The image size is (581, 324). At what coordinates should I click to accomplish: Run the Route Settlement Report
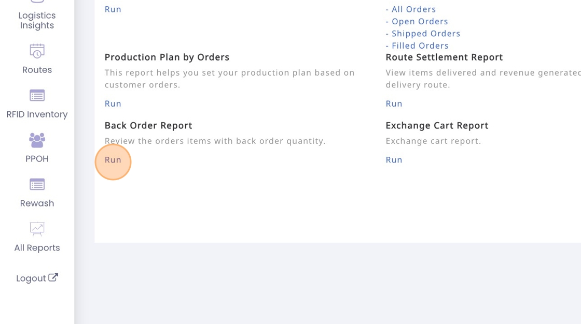[x=394, y=104]
